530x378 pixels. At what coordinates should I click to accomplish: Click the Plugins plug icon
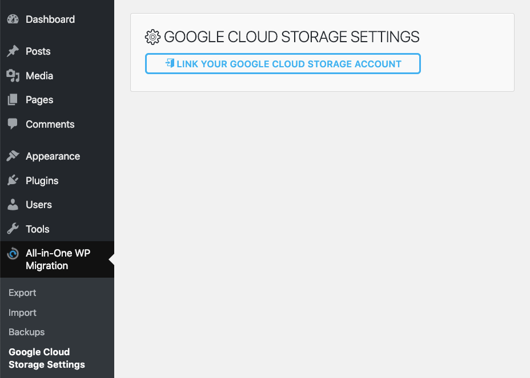13,181
